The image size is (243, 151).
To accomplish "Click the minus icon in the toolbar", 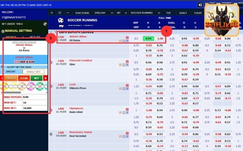I will coord(68,13).
